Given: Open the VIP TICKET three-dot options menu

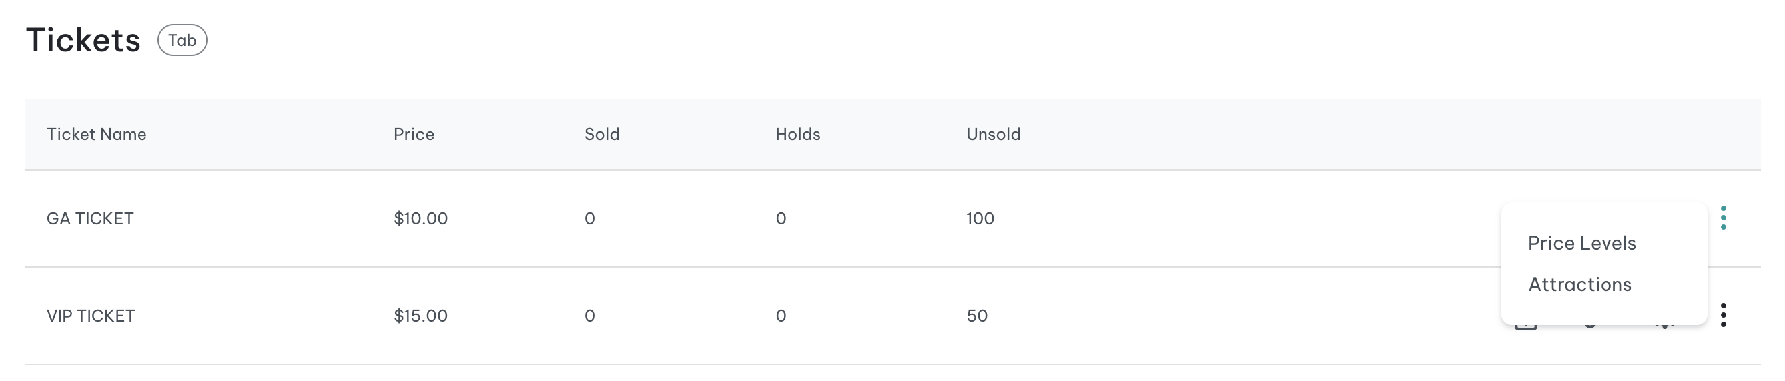Looking at the screenshot, I should click(x=1723, y=315).
